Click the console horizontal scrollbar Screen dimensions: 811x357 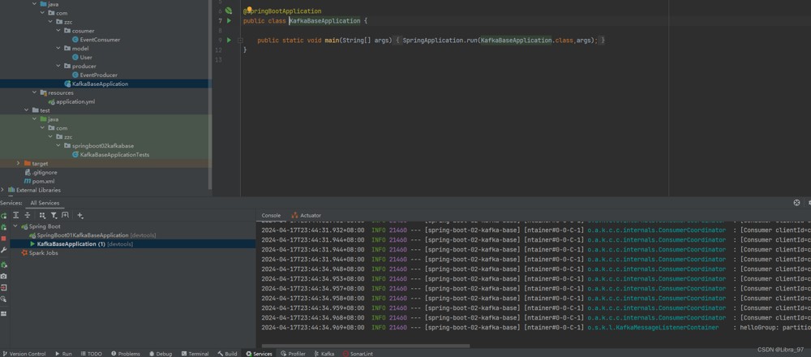point(366,346)
